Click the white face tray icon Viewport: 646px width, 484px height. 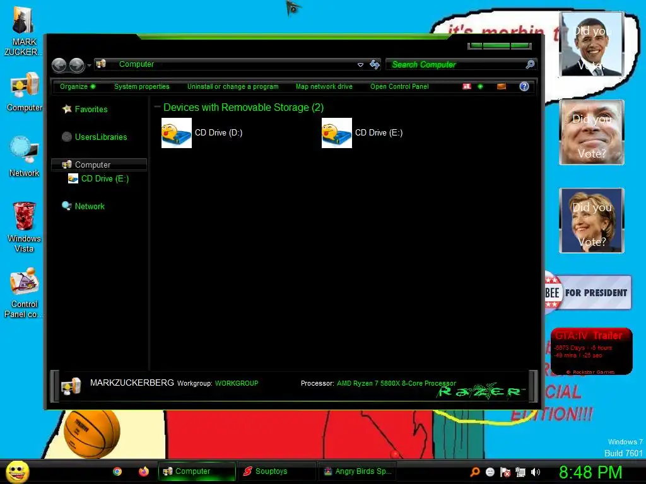[490, 472]
